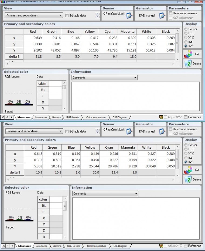This screenshot has width=205, height=251.
Task: Switch to Measures tab in bottom window
Action: (25, 246)
